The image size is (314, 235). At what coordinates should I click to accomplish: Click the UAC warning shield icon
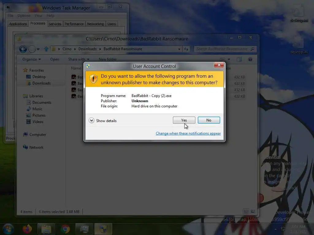[93, 79]
